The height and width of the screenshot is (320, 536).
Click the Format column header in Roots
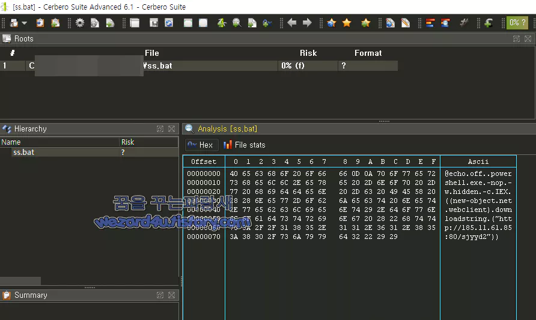tap(368, 53)
